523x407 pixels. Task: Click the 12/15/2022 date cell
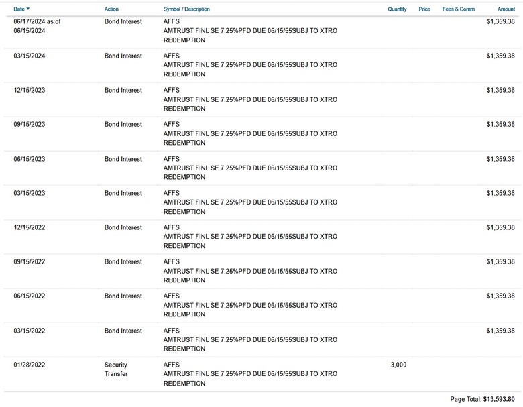(30, 227)
